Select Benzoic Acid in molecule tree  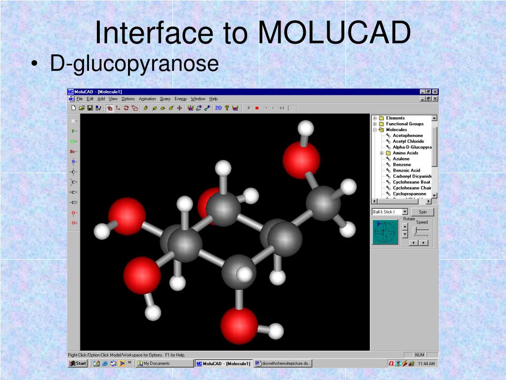406,170
